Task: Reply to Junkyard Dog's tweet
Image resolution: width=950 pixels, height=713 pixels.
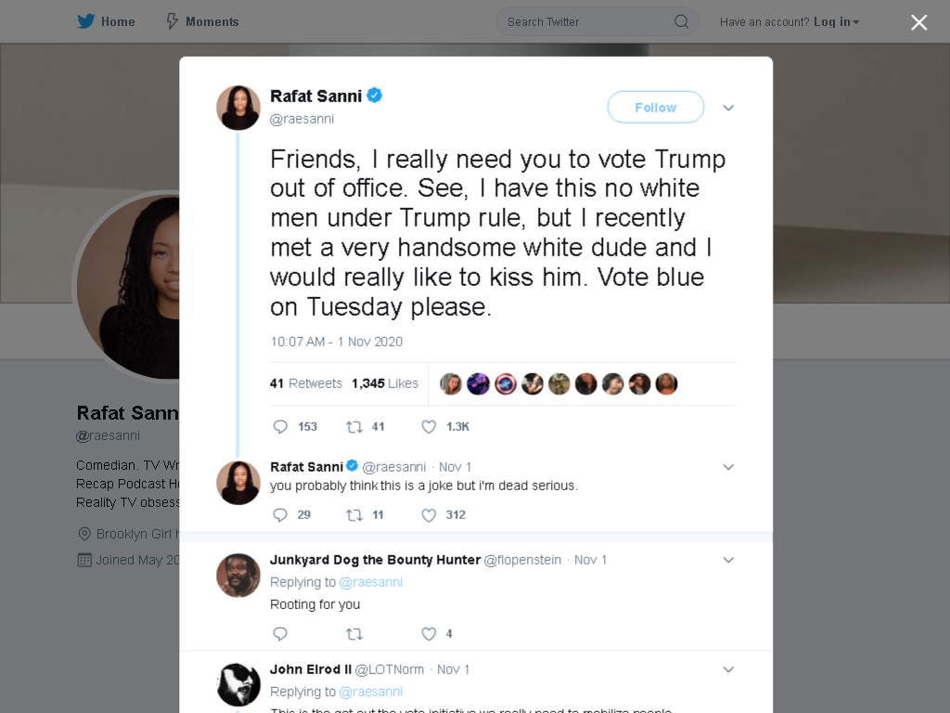Action: point(280,634)
